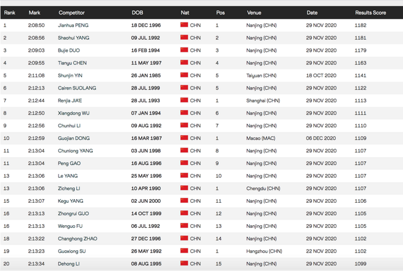Viewport: 403px width, 271px height.
Task: Open Shaohui YANG's competitor profile
Action: (x=73, y=38)
